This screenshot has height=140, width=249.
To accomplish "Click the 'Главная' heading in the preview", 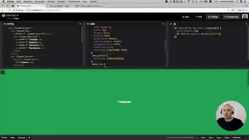I will pyautogui.click(x=124, y=102).
